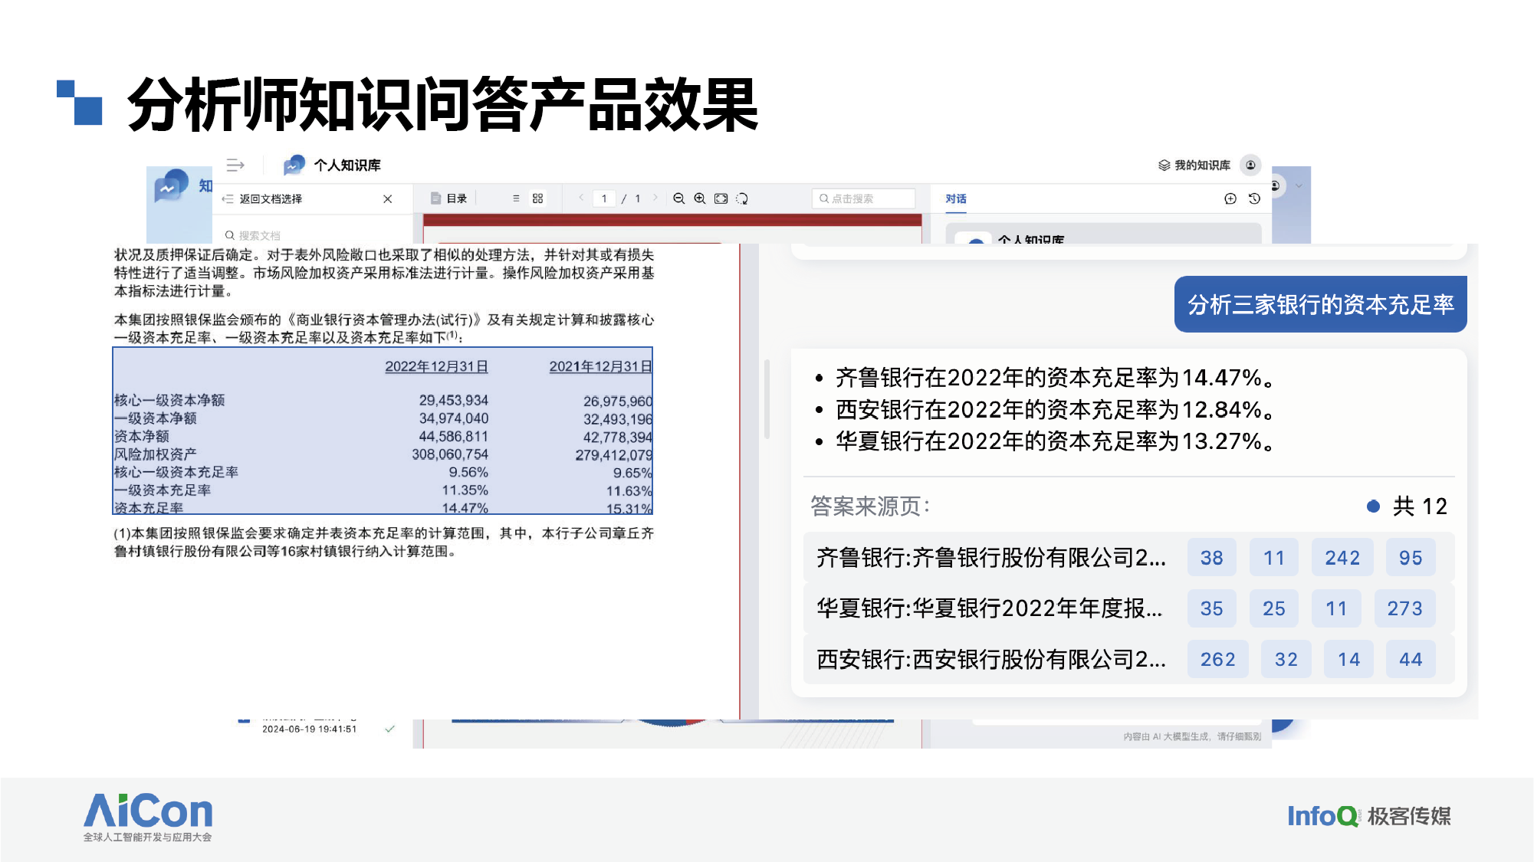Click the 2021年12月31日 column header
The height and width of the screenshot is (862, 1534).
[x=600, y=367]
